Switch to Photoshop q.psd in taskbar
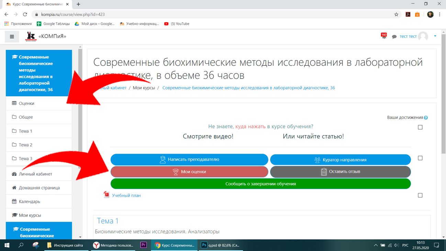Image resolution: width=446 pixels, height=251 pixels. [x=220, y=245]
